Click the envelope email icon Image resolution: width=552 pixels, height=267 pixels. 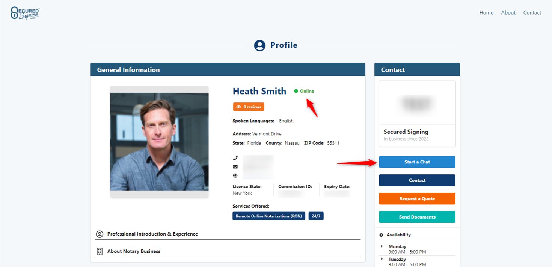(x=235, y=167)
